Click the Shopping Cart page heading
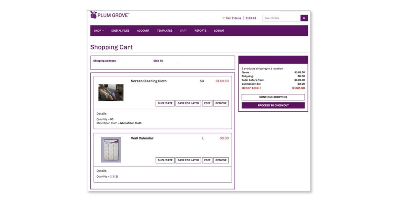Screen dimensions: 405x202 click(111, 47)
